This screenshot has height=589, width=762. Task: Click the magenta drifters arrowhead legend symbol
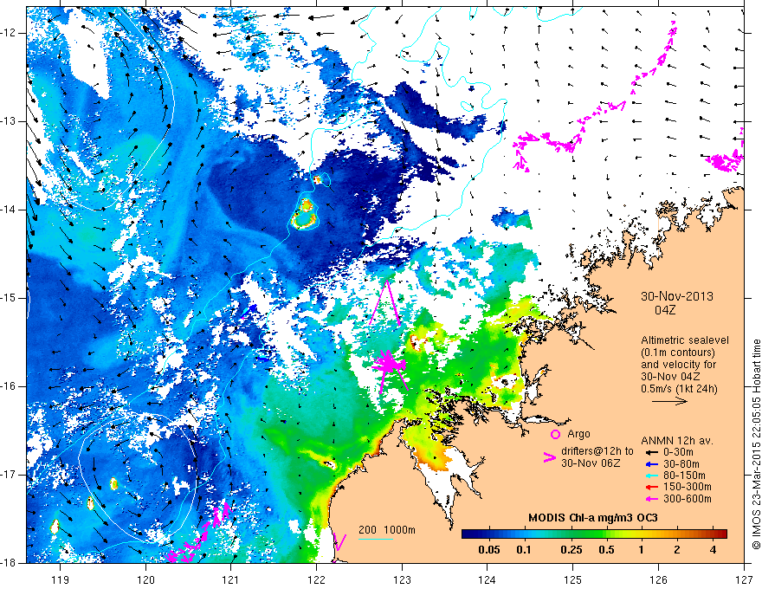(x=549, y=457)
